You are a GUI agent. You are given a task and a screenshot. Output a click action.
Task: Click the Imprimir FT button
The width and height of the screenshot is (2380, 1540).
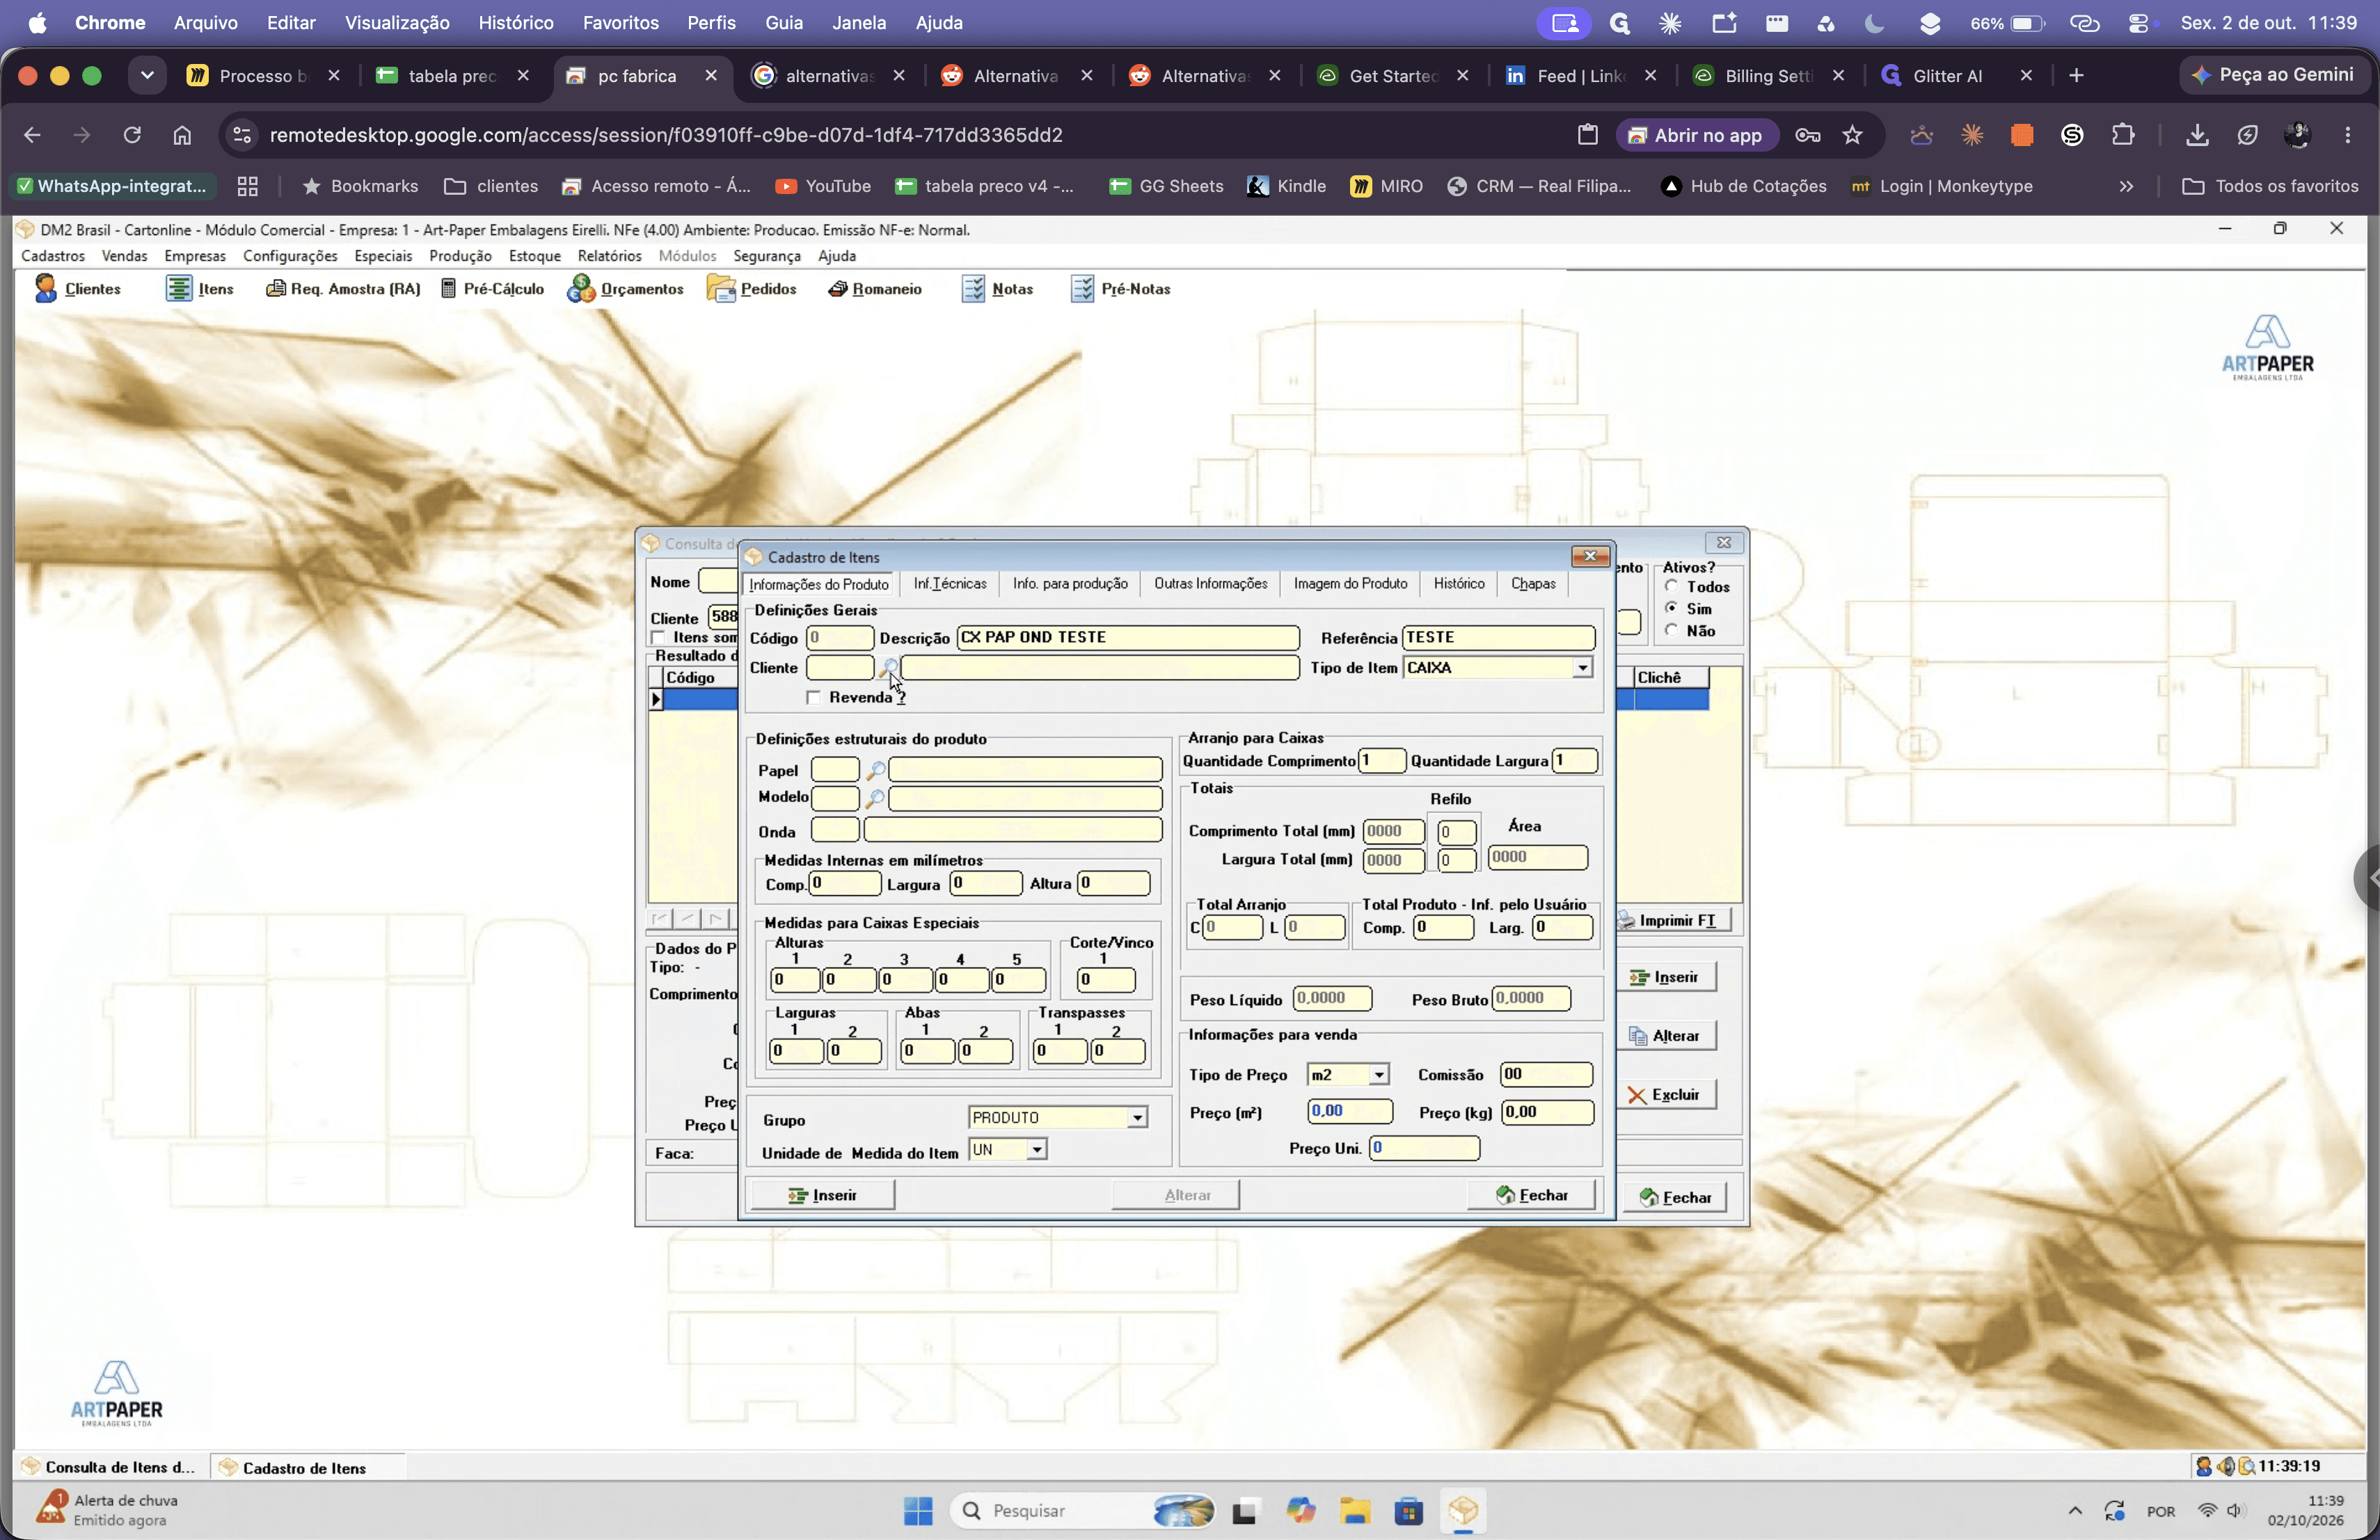tap(1674, 920)
